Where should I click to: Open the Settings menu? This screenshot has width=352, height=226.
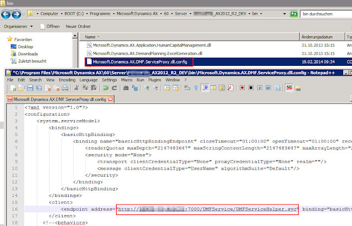(109, 80)
